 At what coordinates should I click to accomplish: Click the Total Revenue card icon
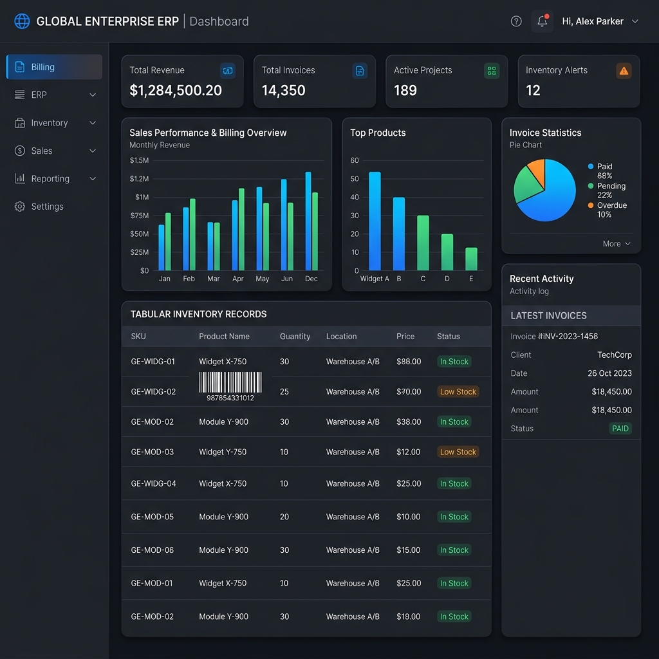[x=227, y=71]
